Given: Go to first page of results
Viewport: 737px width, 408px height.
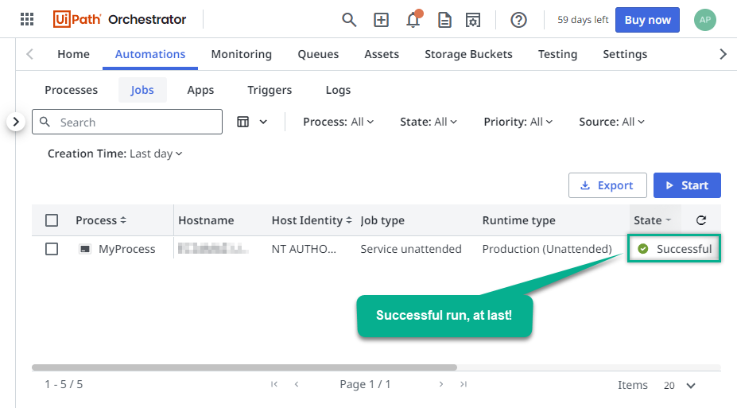Looking at the screenshot, I should tap(274, 384).
